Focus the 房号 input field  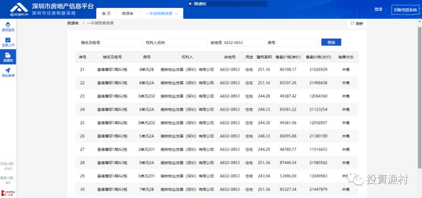coord(298,42)
